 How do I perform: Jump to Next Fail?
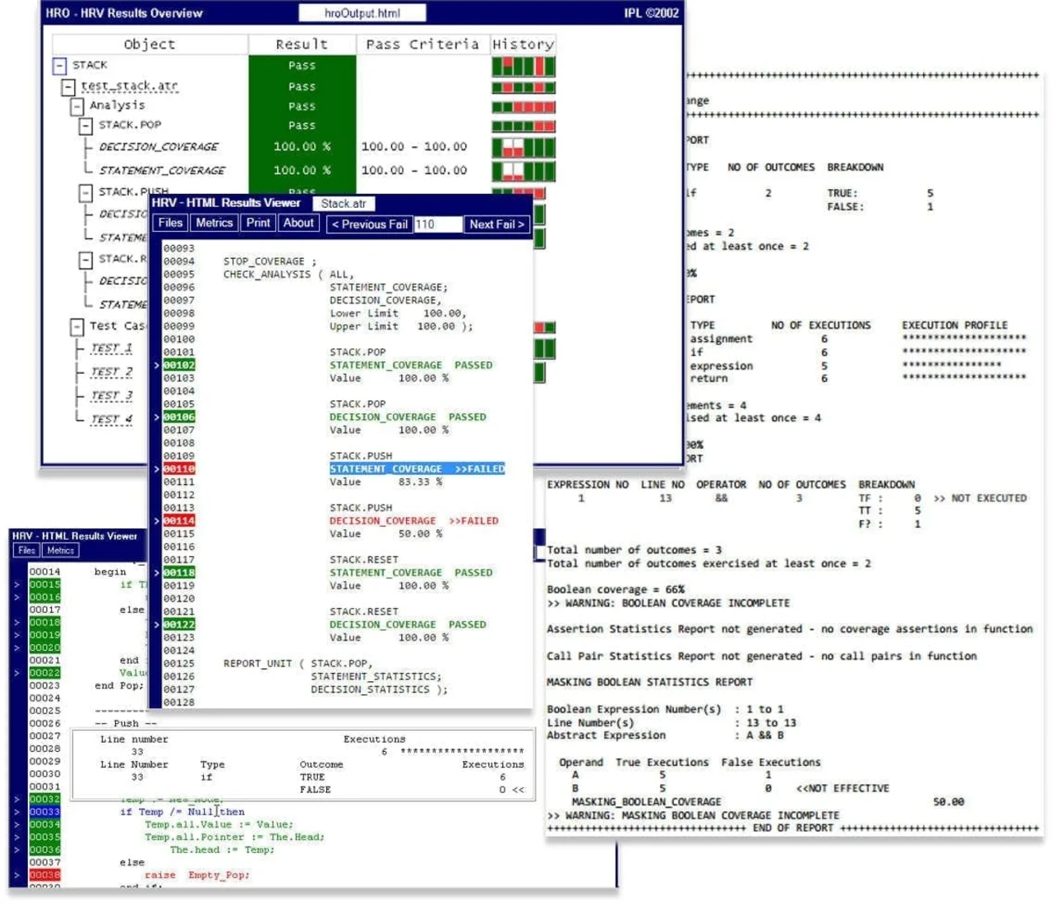(x=496, y=224)
